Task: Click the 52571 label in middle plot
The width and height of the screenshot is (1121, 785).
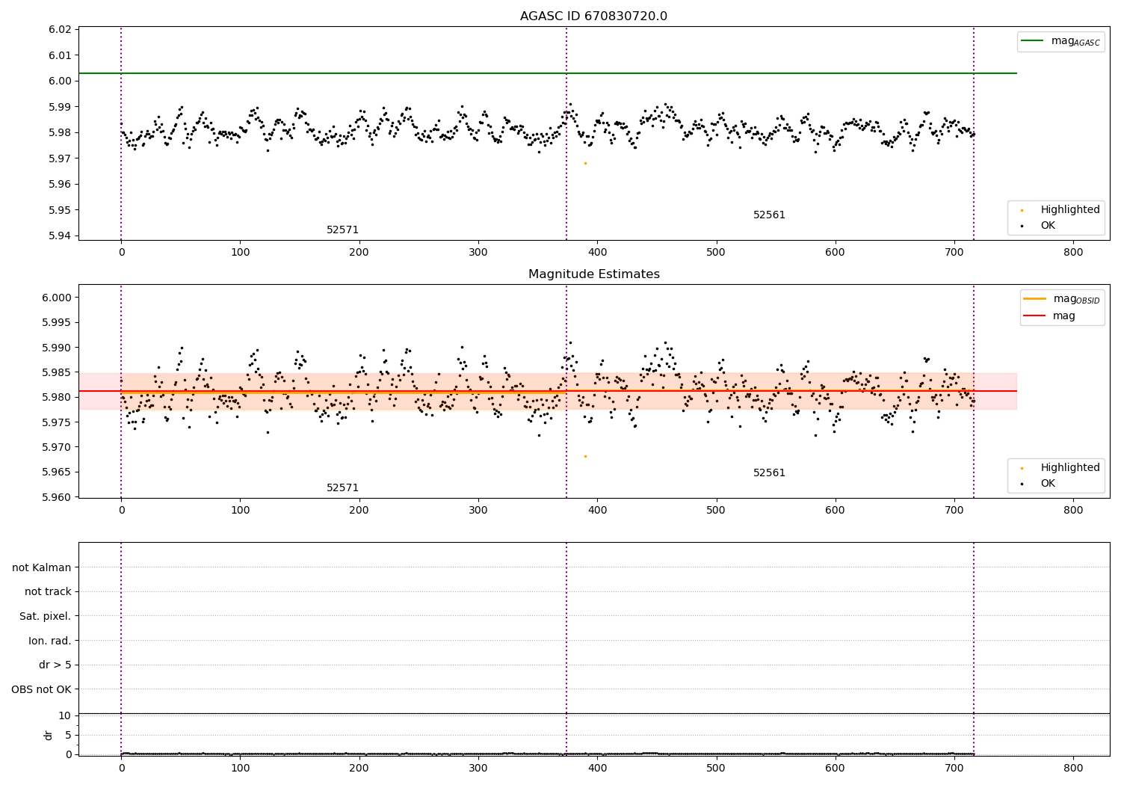Action: (x=342, y=488)
